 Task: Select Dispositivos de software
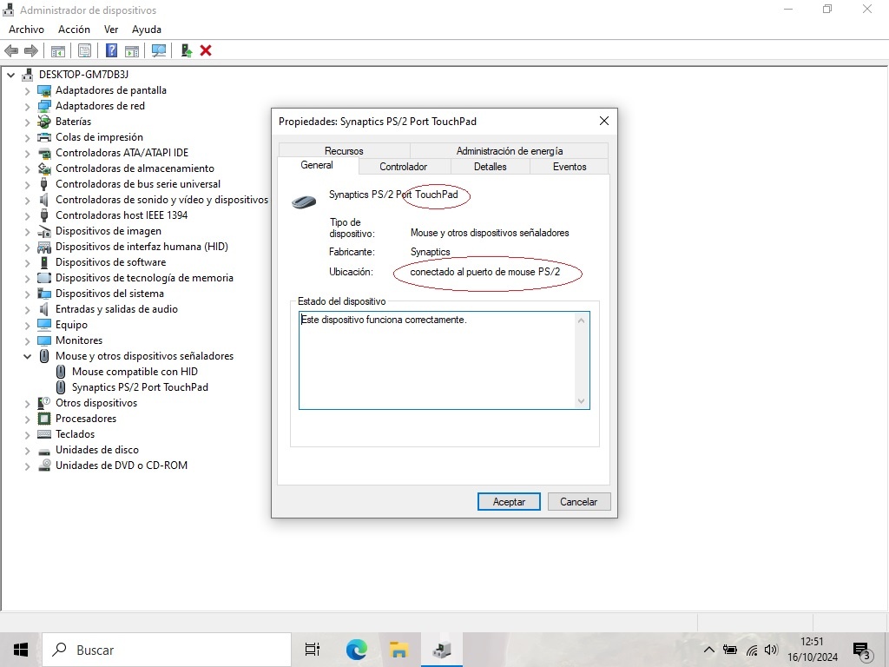(x=110, y=262)
